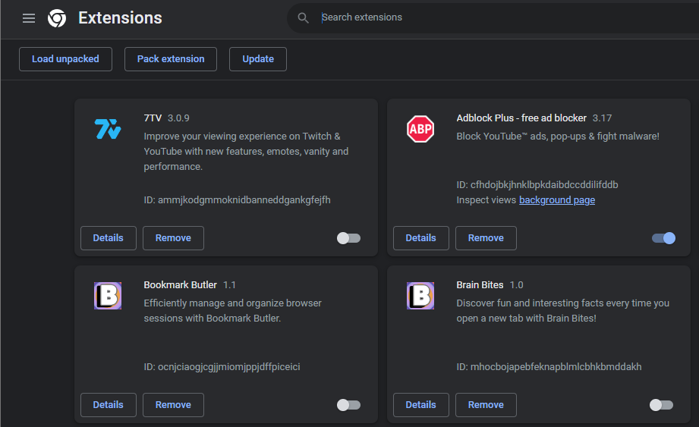Viewport: 699px width, 427px height.
Task: Open Details for Bookmark Butler
Action: pyautogui.click(x=109, y=405)
